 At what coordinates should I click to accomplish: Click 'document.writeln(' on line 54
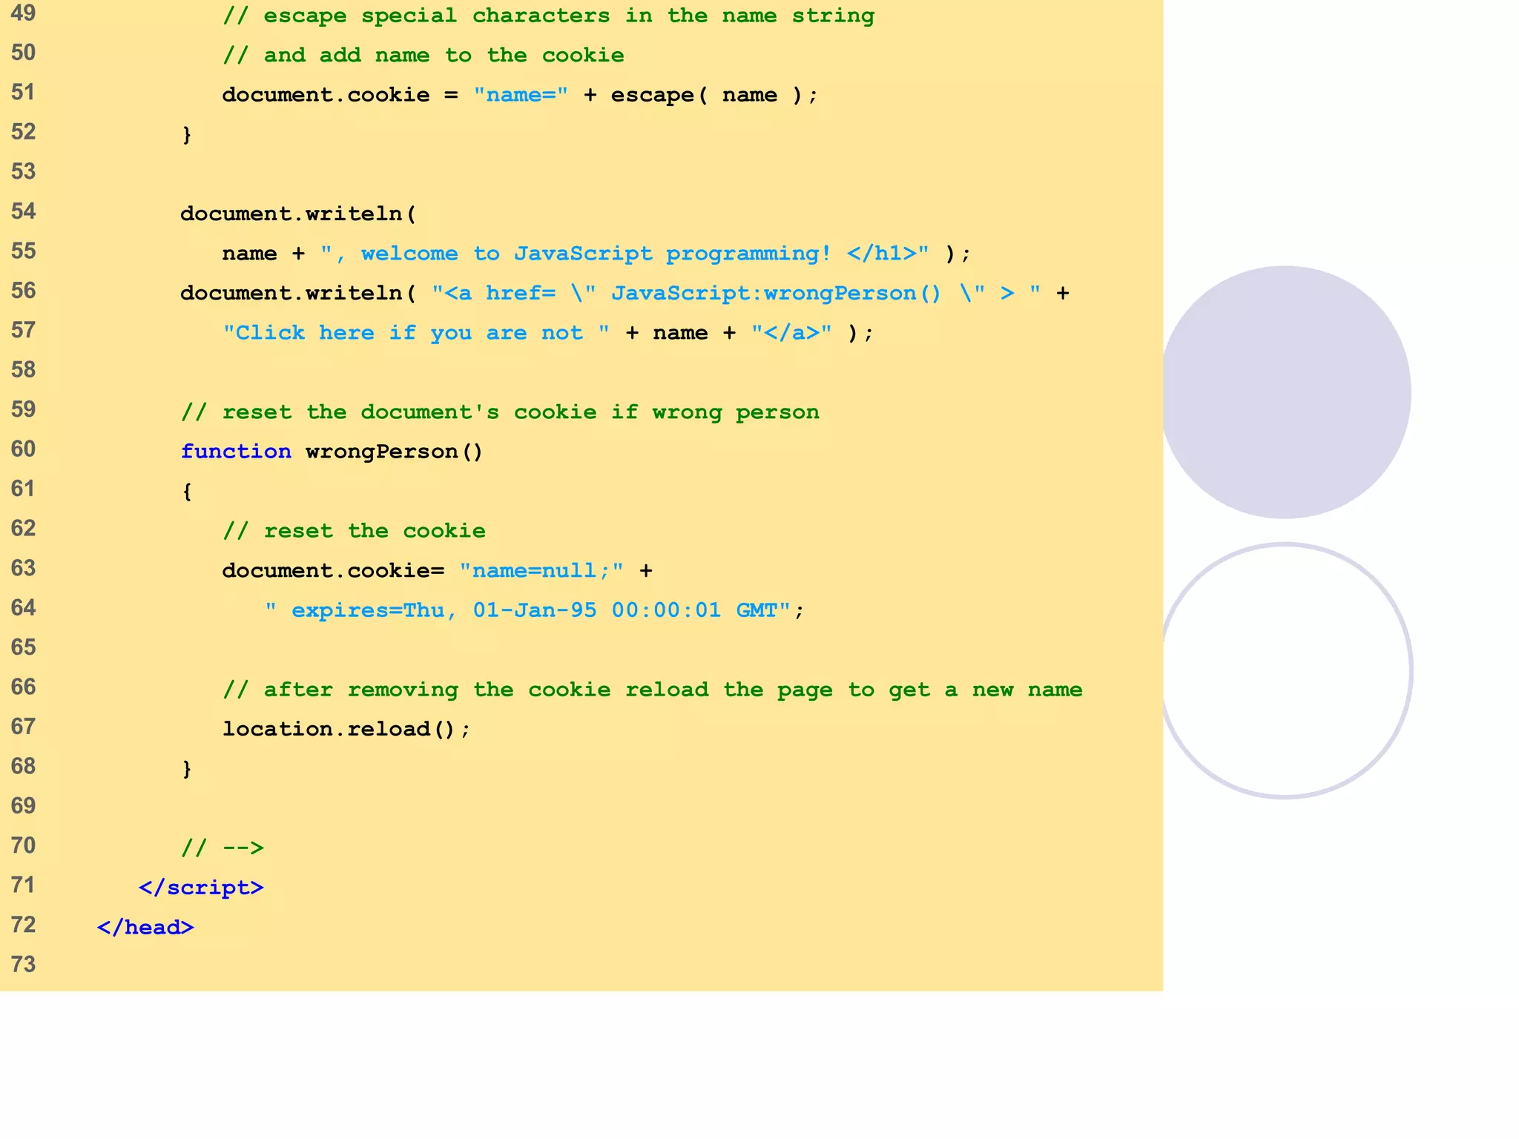click(298, 214)
